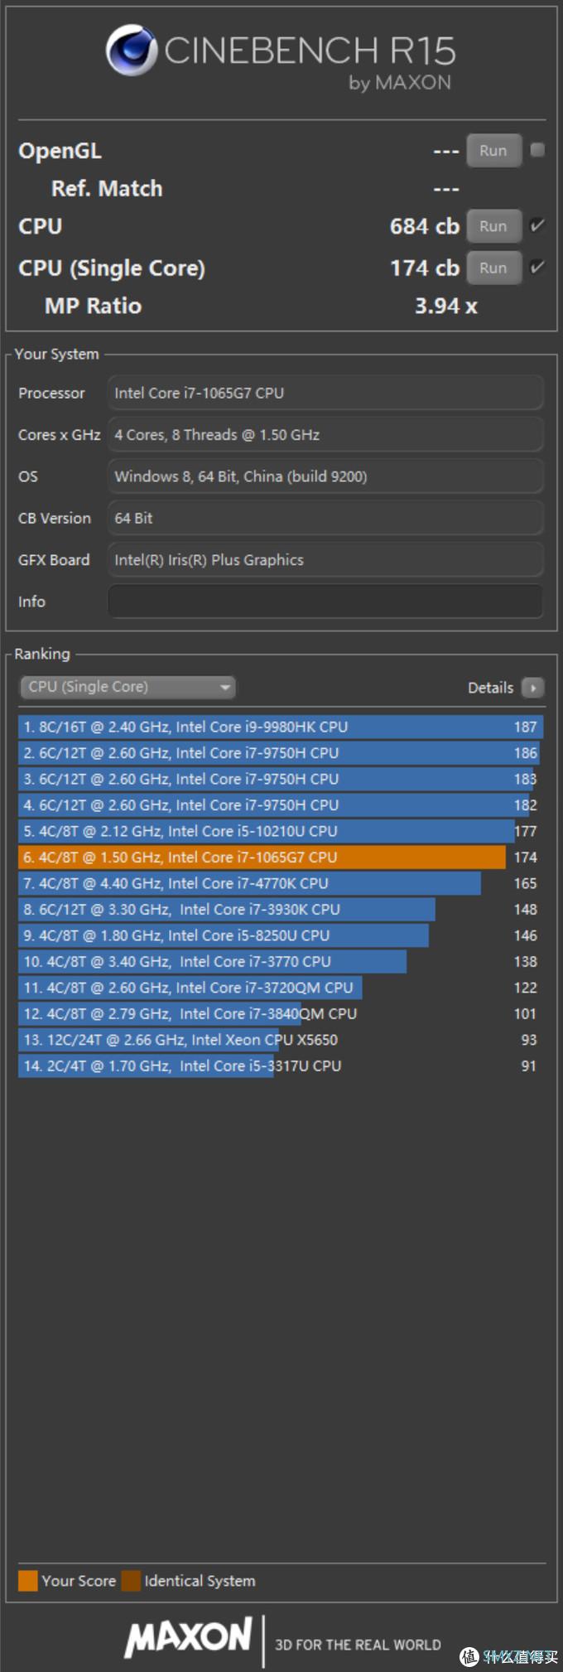Select ranking entry Intel Core i9-9980HK
This screenshot has width=563, height=1672.
(281, 727)
